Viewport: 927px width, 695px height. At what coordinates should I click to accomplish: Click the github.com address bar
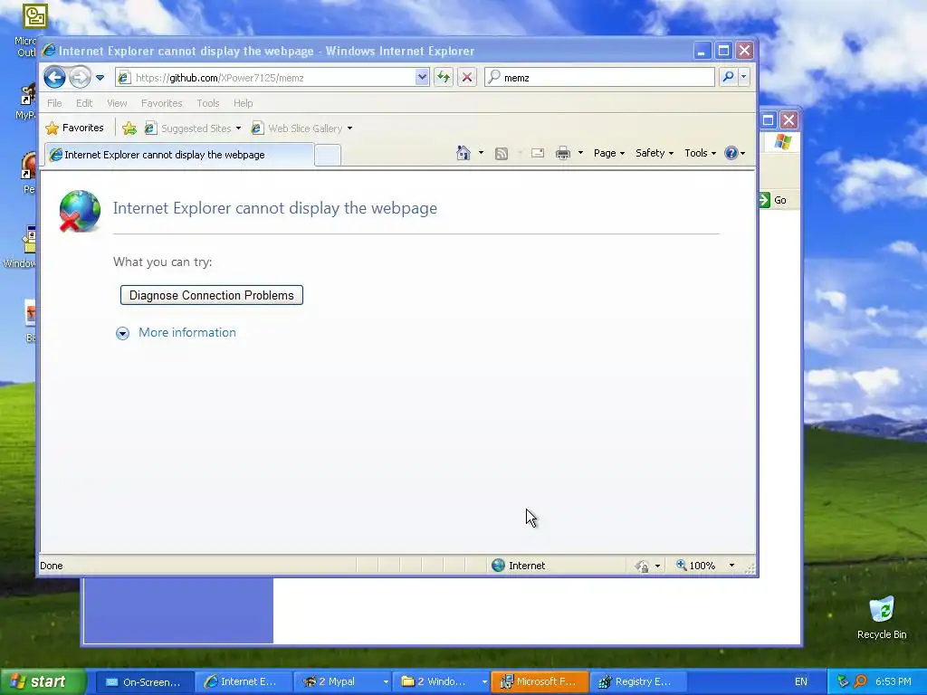click(x=265, y=78)
